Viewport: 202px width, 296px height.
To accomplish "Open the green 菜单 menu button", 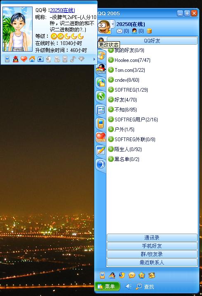I will [x=108, y=287].
